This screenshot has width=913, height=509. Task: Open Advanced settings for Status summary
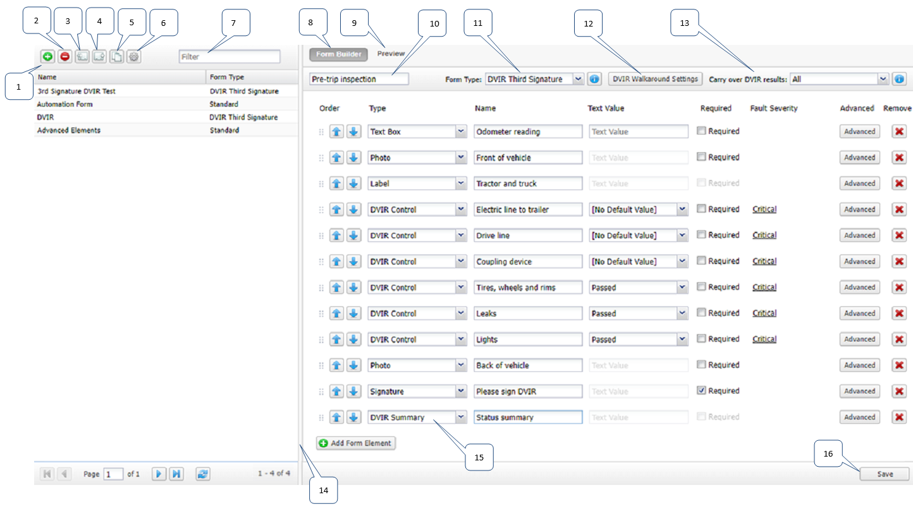point(859,417)
